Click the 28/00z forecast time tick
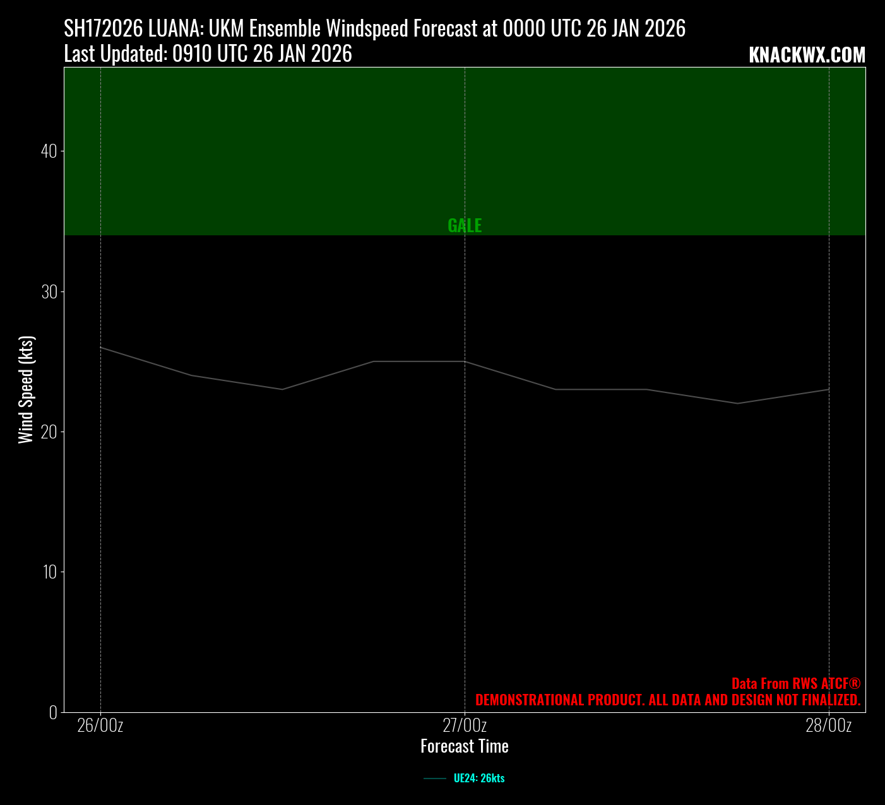 [828, 726]
